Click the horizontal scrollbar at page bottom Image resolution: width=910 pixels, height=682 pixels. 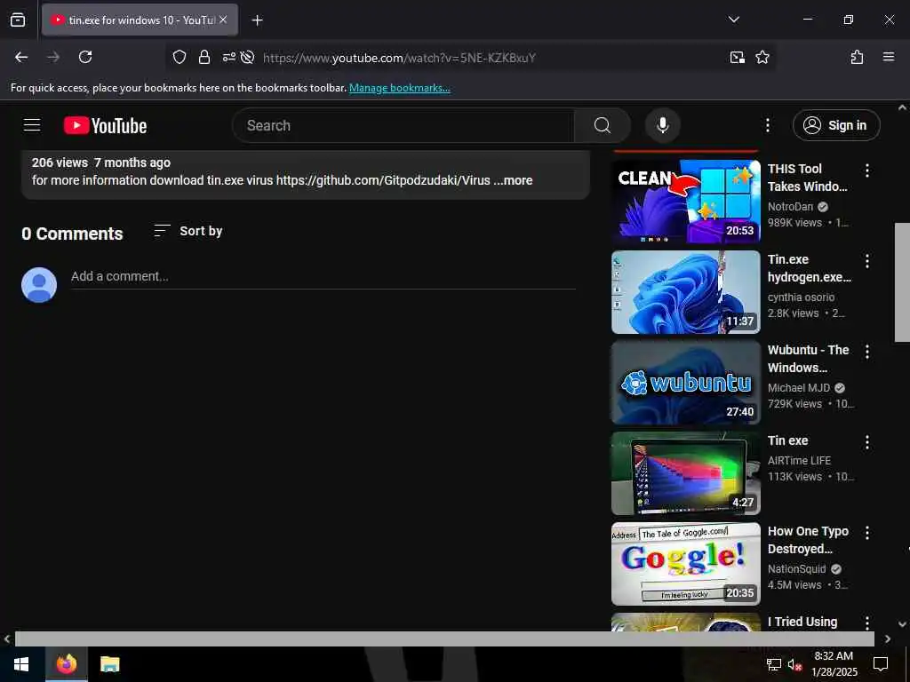pos(444,638)
